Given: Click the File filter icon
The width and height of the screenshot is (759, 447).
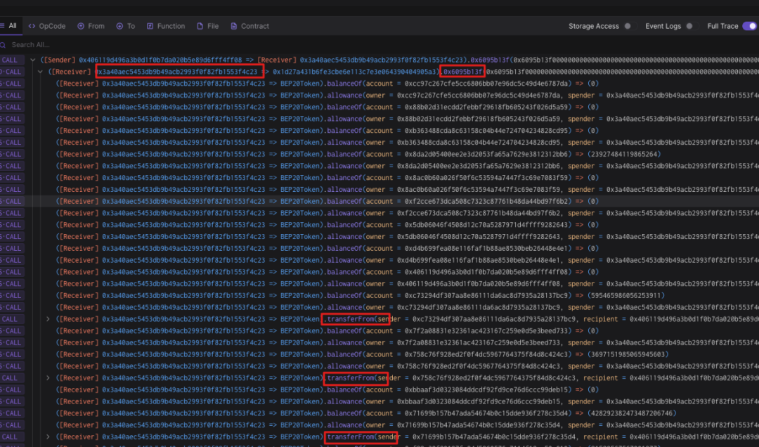Looking at the screenshot, I should (200, 26).
